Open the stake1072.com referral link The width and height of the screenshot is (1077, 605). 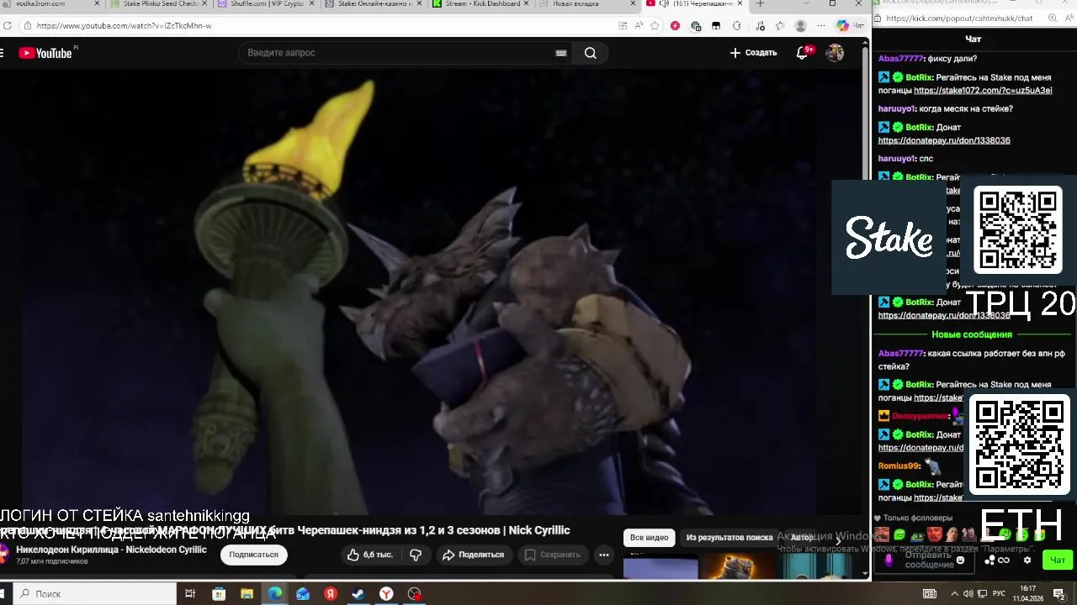pyautogui.click(x=983, y=90)
